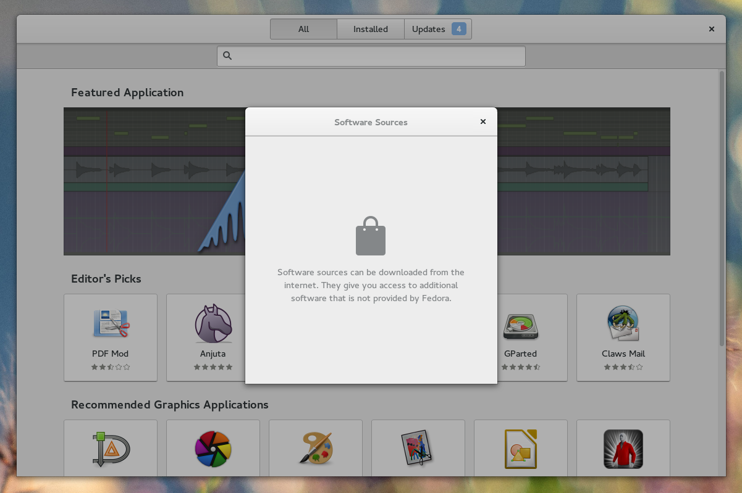Open the PDF Mod application icon
Image resolution: width=742 pixels, height=493 pixels.
[x=111, y=323]
